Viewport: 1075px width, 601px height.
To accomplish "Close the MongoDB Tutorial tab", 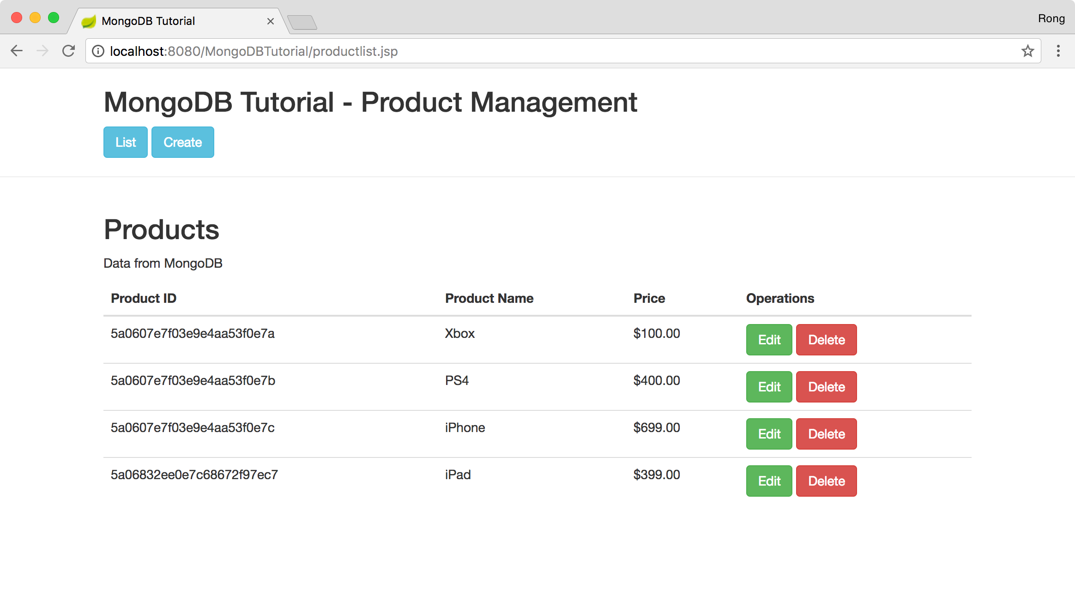I will point(271,21).
